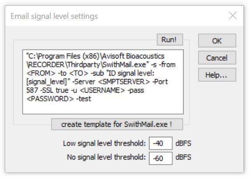Viewport: 250px width, 180px height.
Task: Click the port number 587 in the command
Action: tap(32, 90)
